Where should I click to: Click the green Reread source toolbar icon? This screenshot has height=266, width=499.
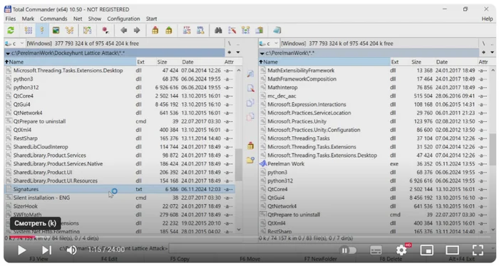pos(11,30)
